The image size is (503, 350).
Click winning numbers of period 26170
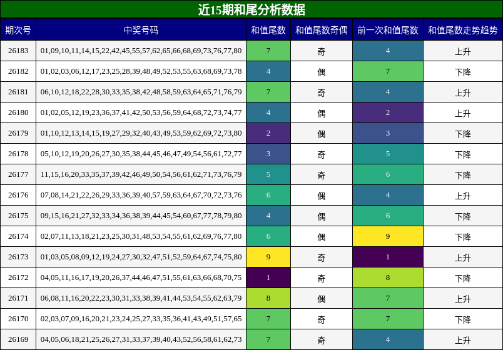[141, 319]
